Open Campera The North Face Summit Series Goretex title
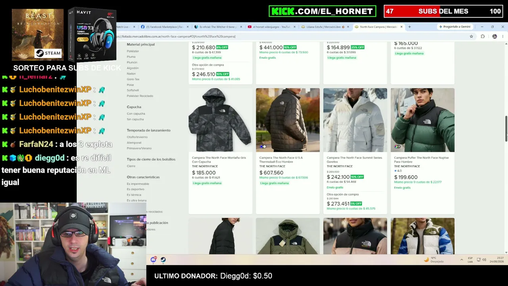This screenshot has width=508, height=286. [354, 160]
